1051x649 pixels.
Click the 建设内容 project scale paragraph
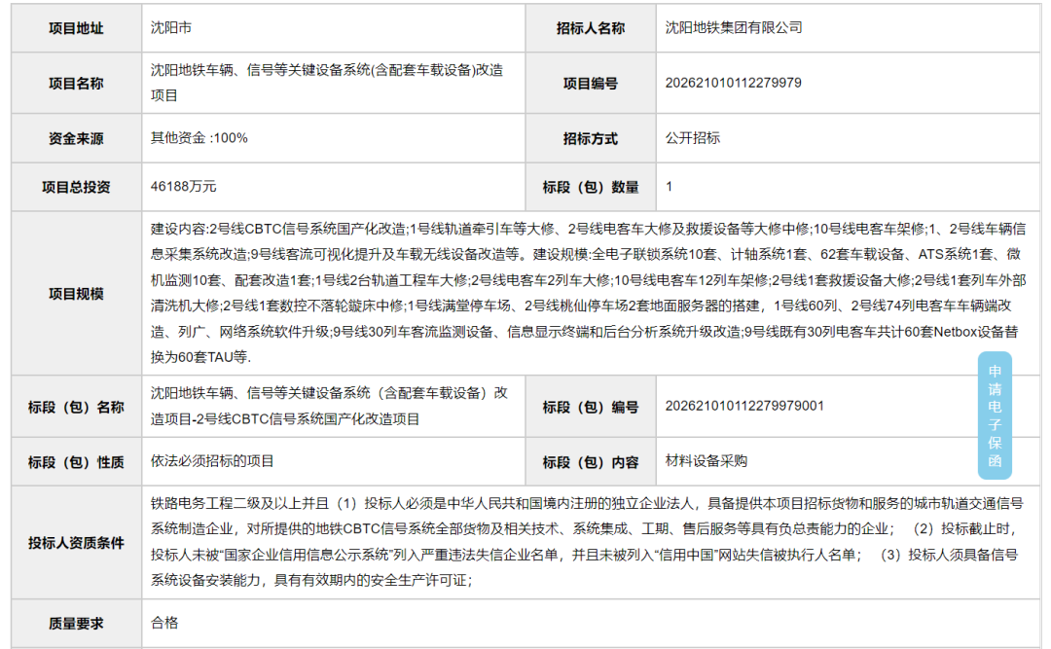click(588, 293)
